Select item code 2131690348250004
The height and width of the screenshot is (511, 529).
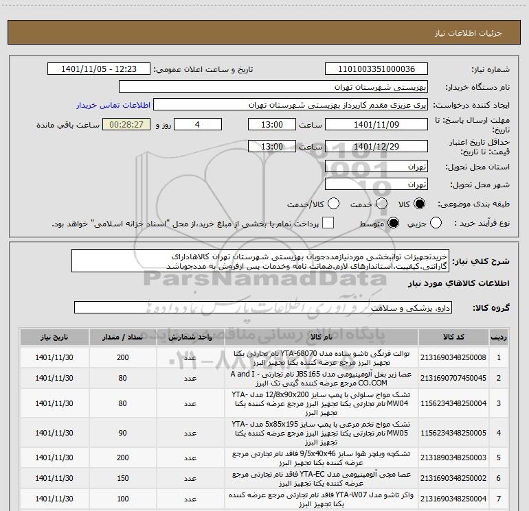click(x=453, y=499)
